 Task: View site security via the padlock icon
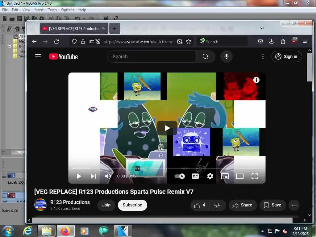pyautogui.click(x=83, y=42)
